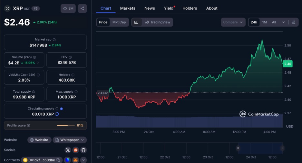The image size is (302, 163).
Task: Open the News tab
Action: 150,8
